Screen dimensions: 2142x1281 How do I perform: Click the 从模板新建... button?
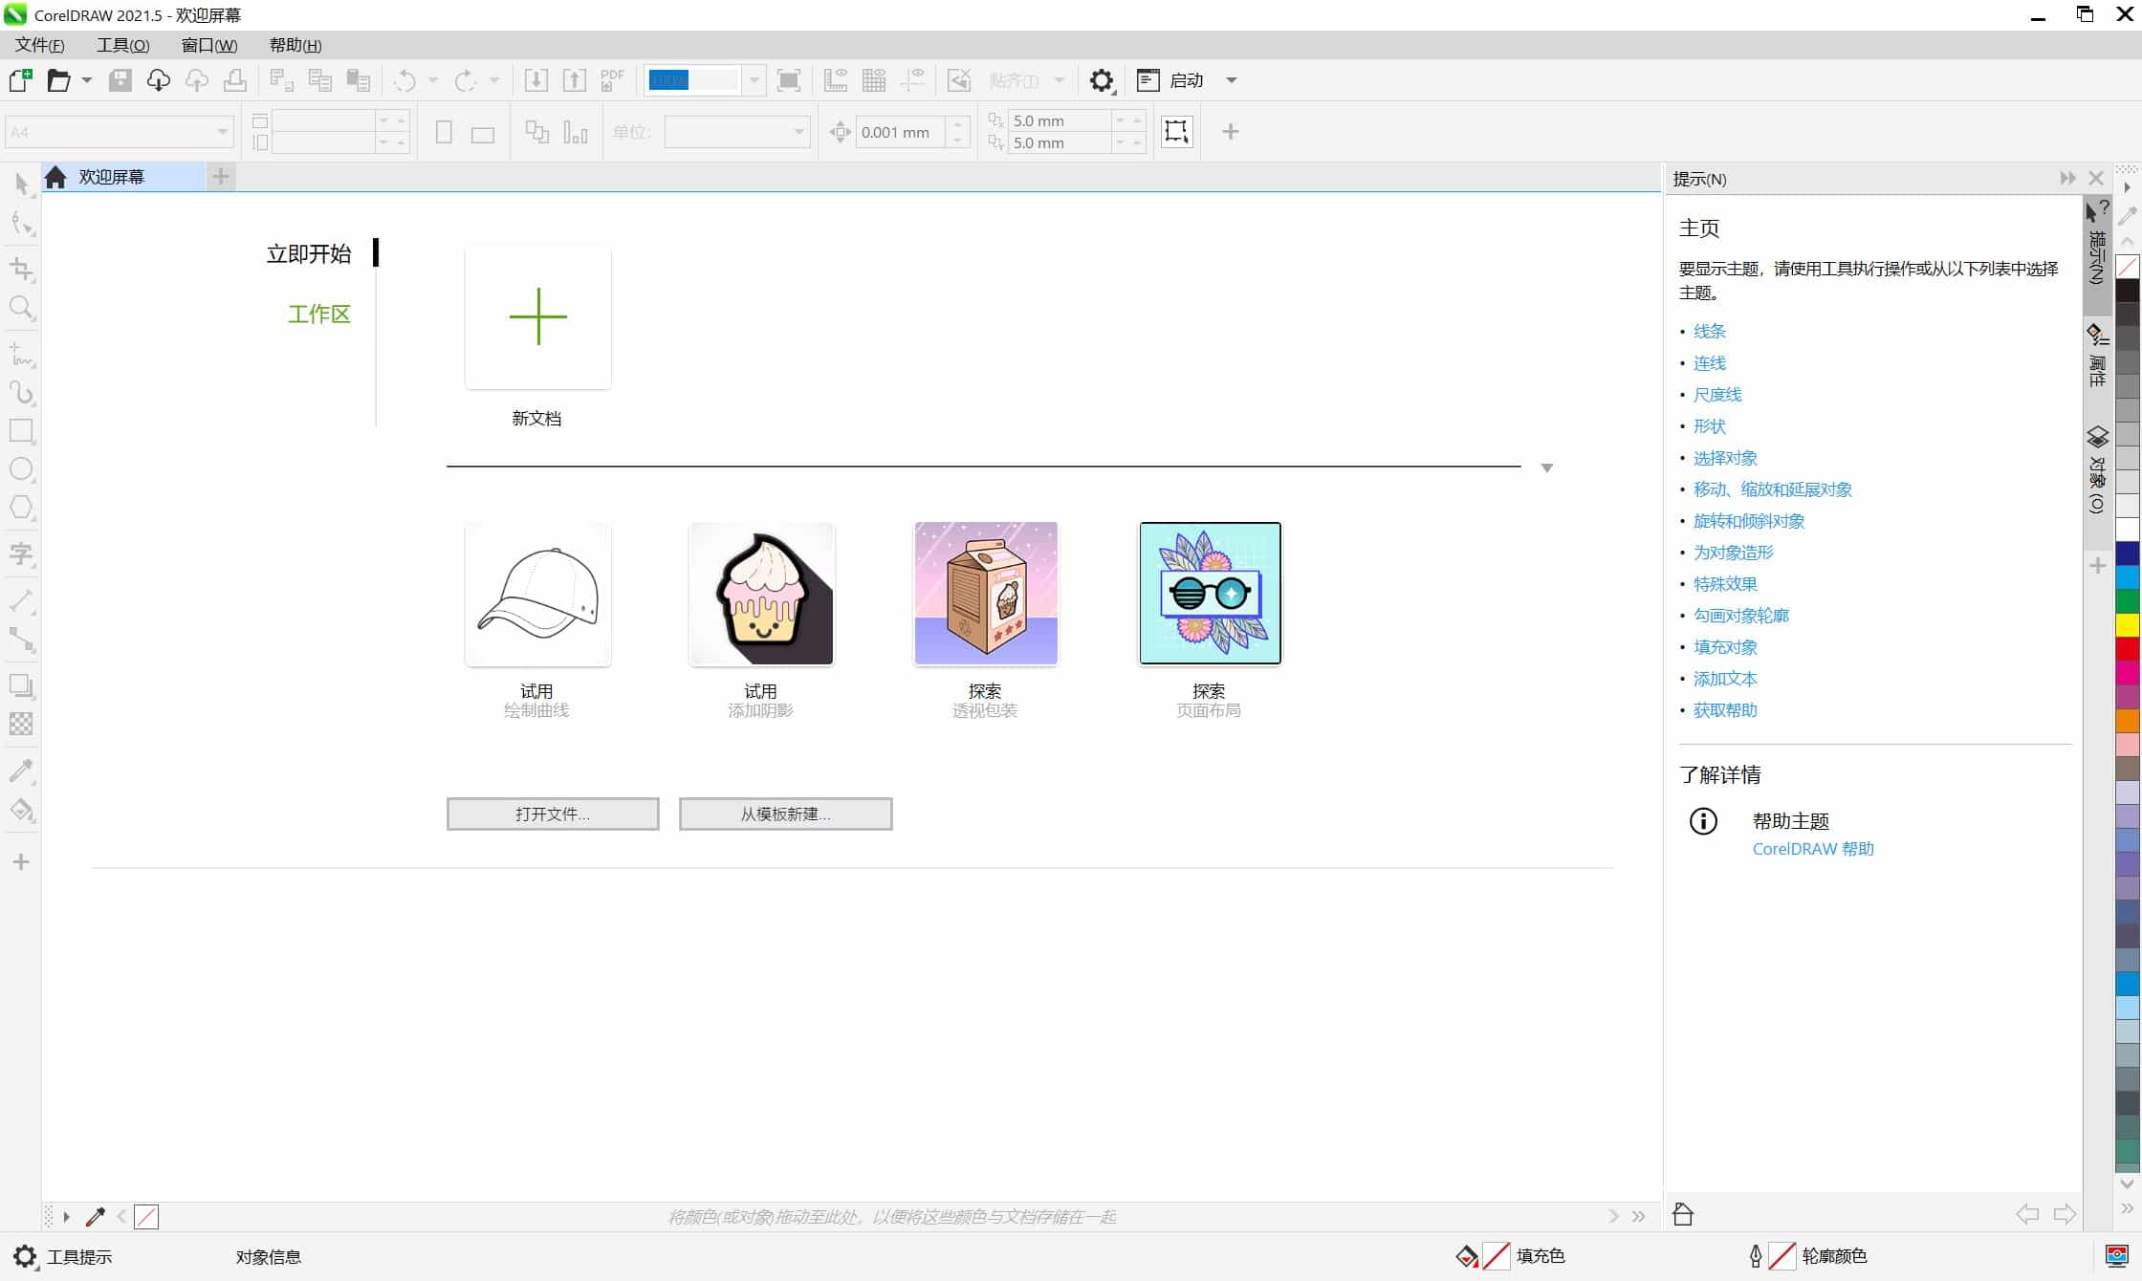click(785, 814)
